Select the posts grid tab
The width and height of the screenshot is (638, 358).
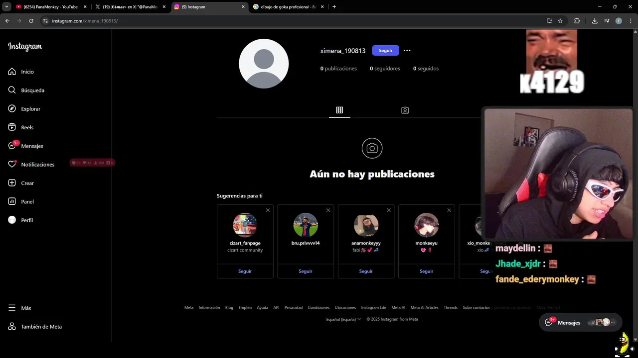339,110
